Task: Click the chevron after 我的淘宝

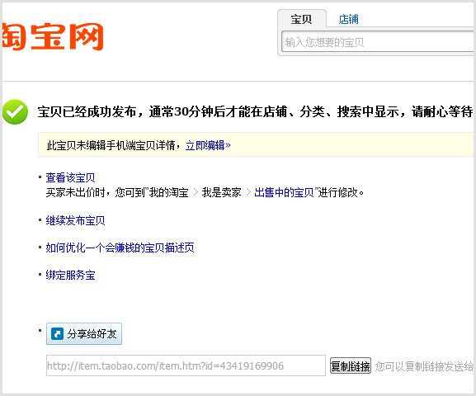Action: (x=196, y=192)
